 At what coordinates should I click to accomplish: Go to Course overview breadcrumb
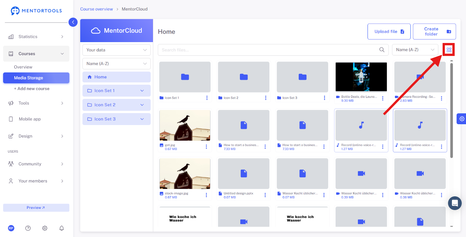click(x=96, y=9)
